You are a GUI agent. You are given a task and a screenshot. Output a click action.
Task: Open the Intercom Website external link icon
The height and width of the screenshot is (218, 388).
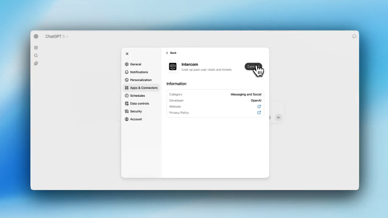tap(259, 107)
